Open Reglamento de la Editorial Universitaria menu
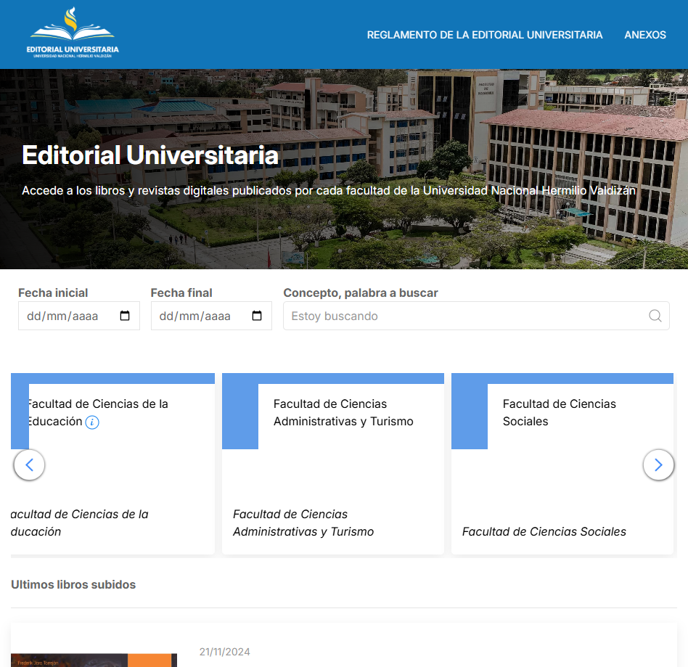The width and height of the screenshot is (688, 667). pyautogui.click(x=484, y=35)
